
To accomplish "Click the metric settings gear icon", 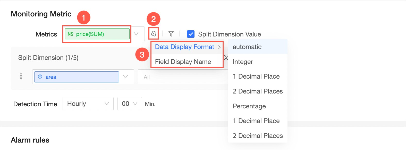I will [x=154, y=34].
